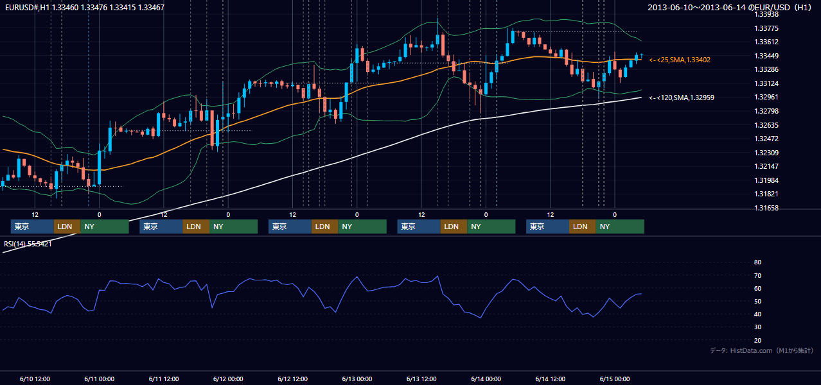Click the 6/11 12:00 time axis label
This screenshot has height=385, width=821.
[x=164, y=379]
